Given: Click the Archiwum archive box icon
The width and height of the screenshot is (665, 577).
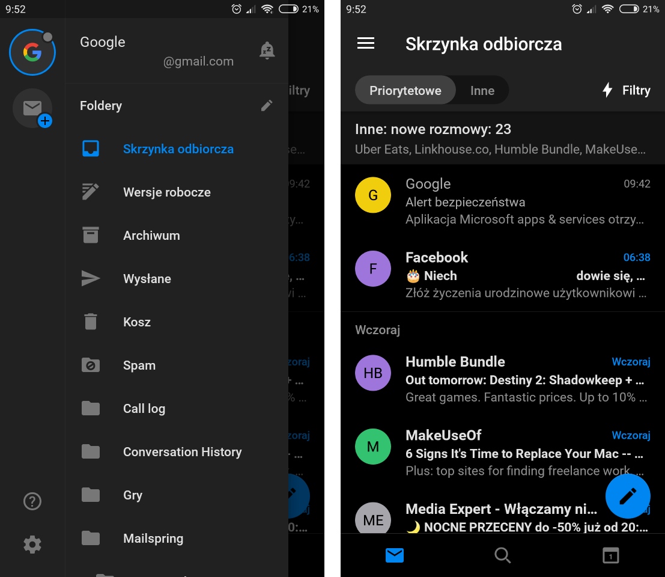Looking at the screenshot, I should (x=90, y=235).
